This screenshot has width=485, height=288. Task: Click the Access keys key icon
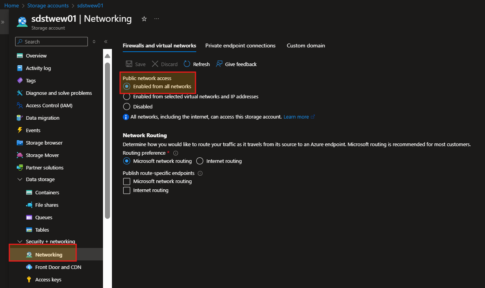pyautogui.click(x=29, y=279)
